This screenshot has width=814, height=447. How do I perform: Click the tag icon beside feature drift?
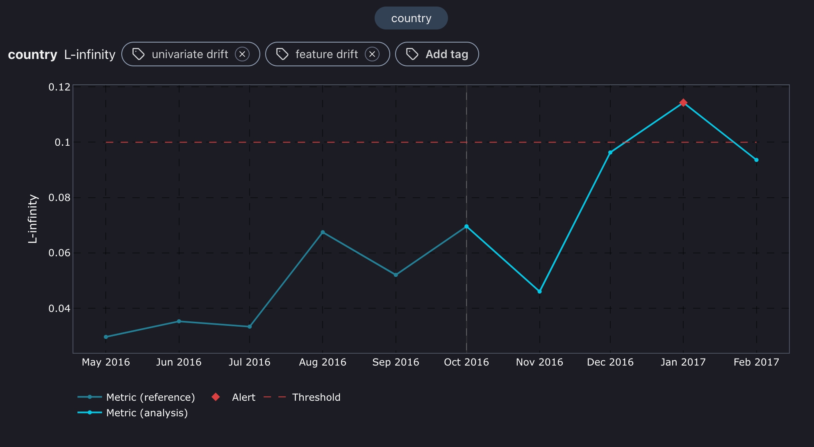[x=282, y=54]
